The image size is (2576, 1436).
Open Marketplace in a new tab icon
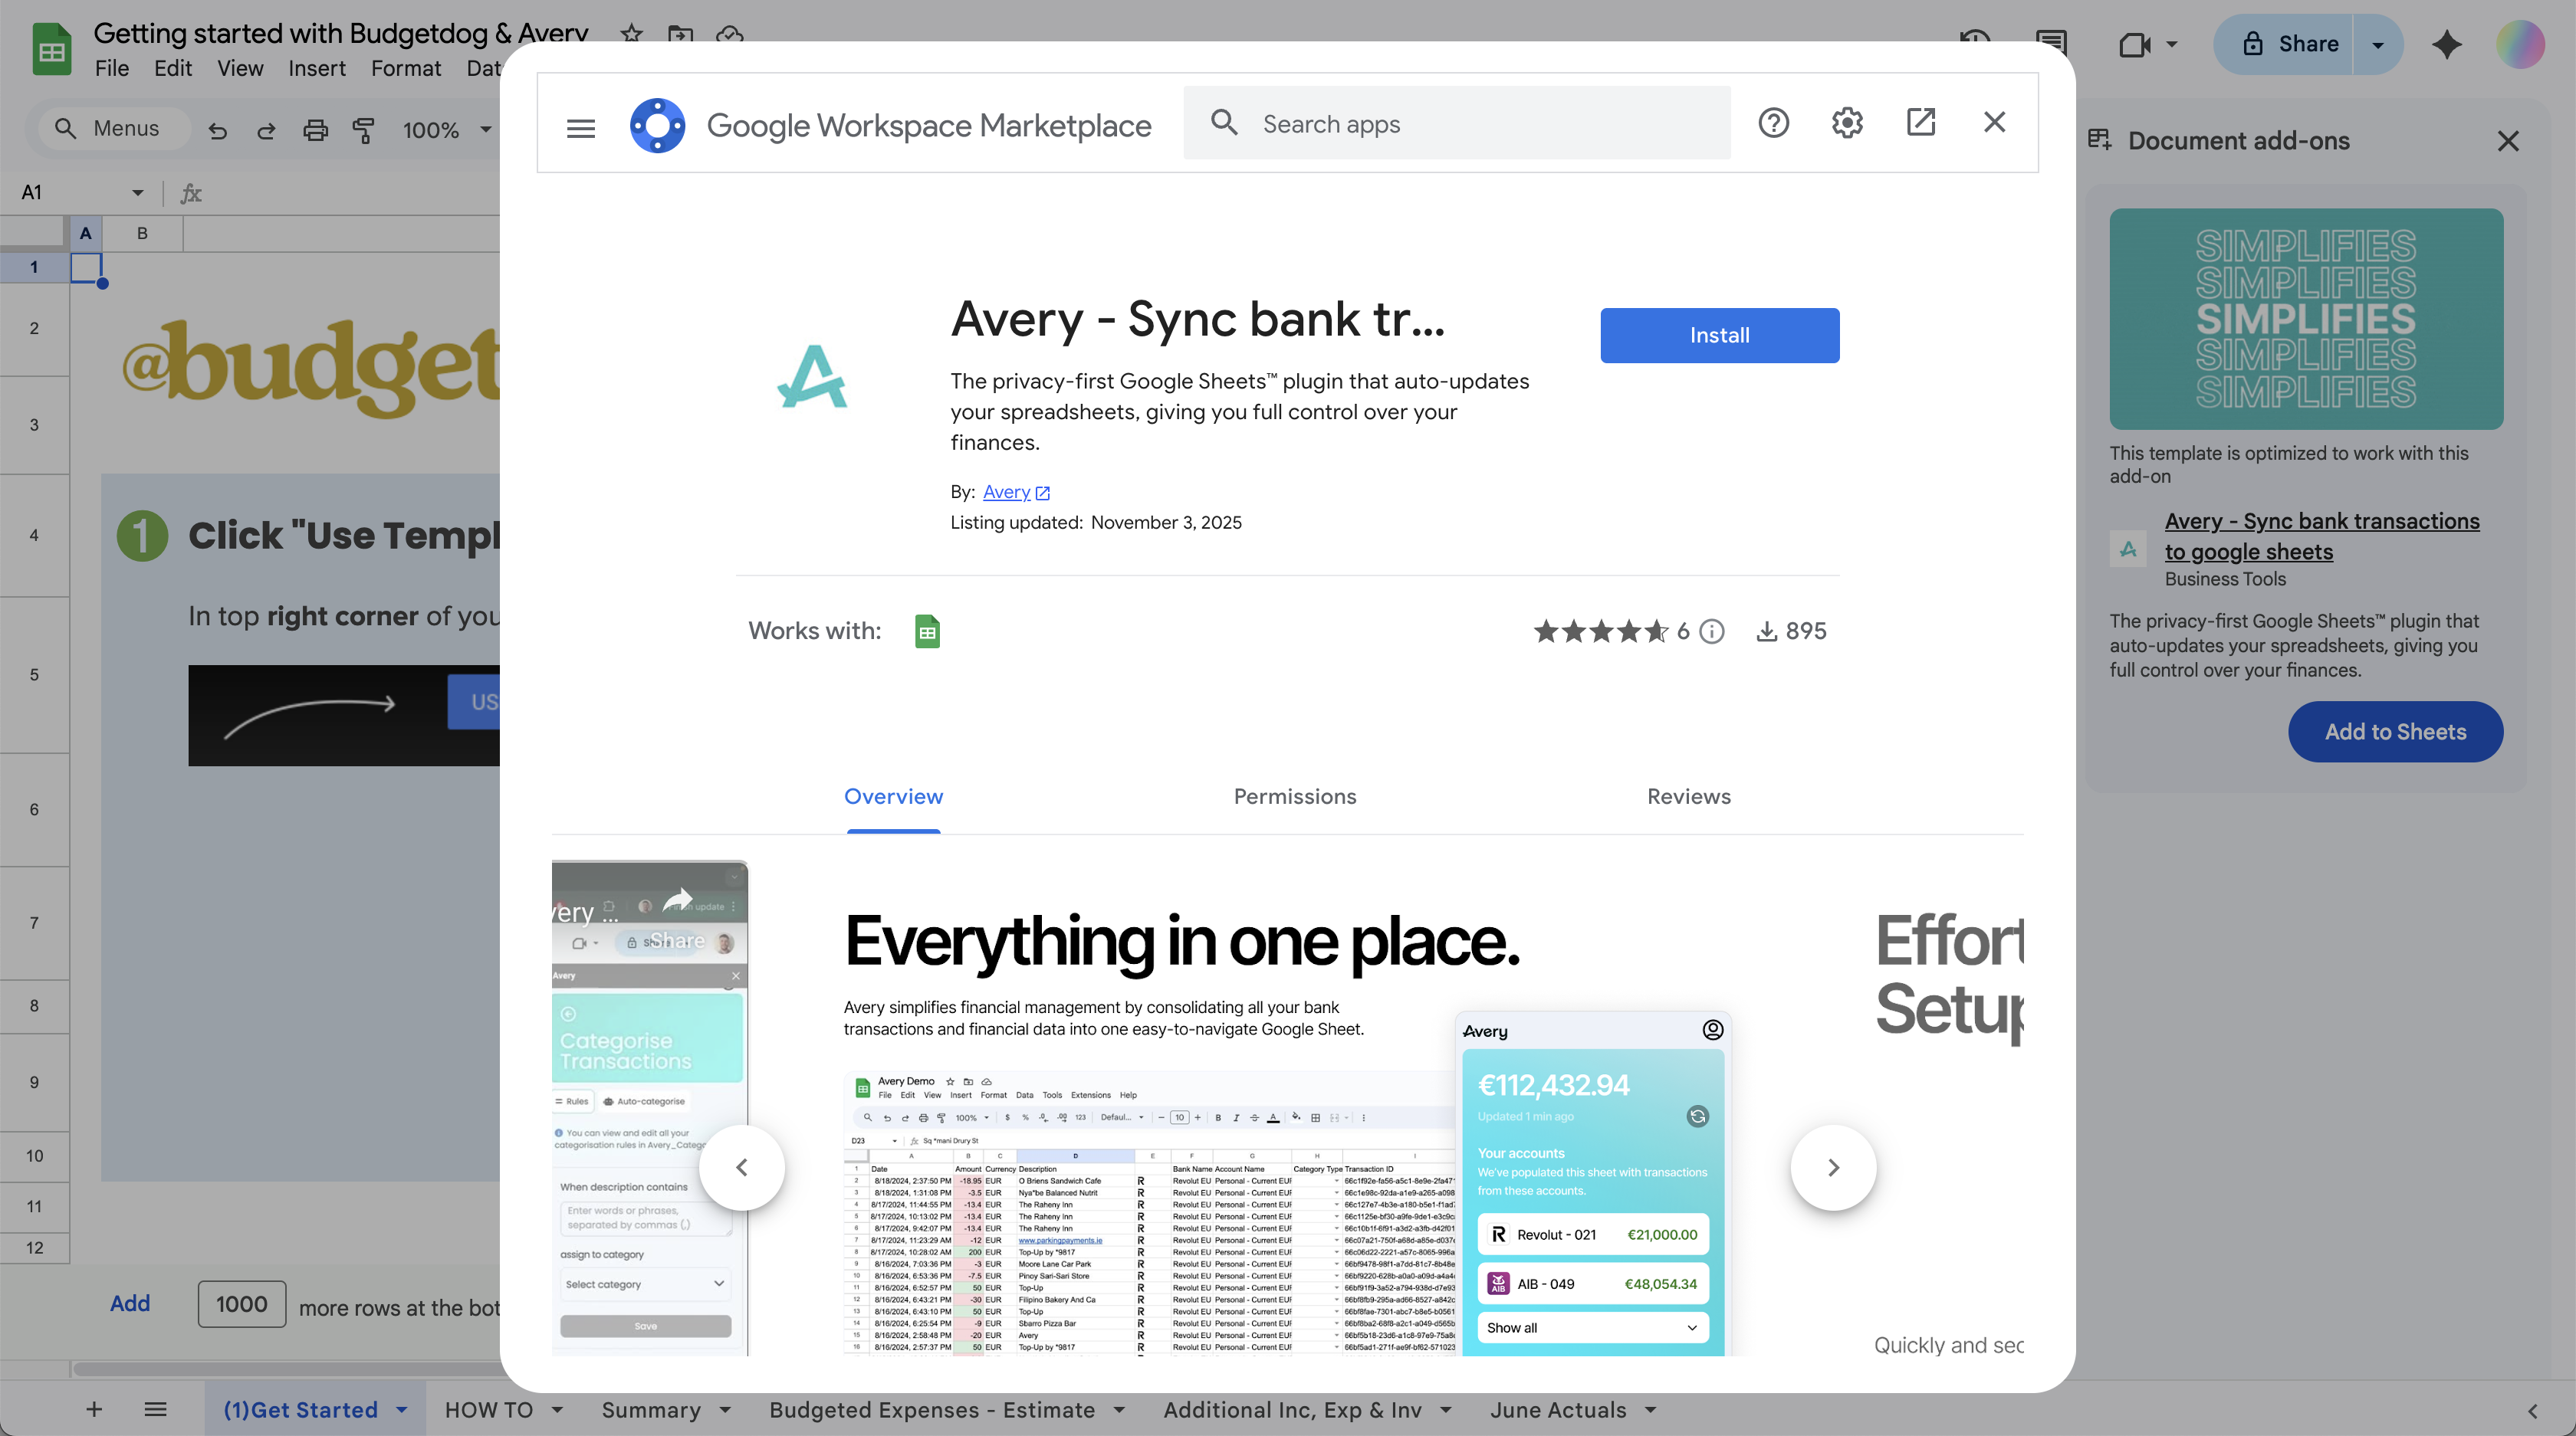click(1921, 122)
